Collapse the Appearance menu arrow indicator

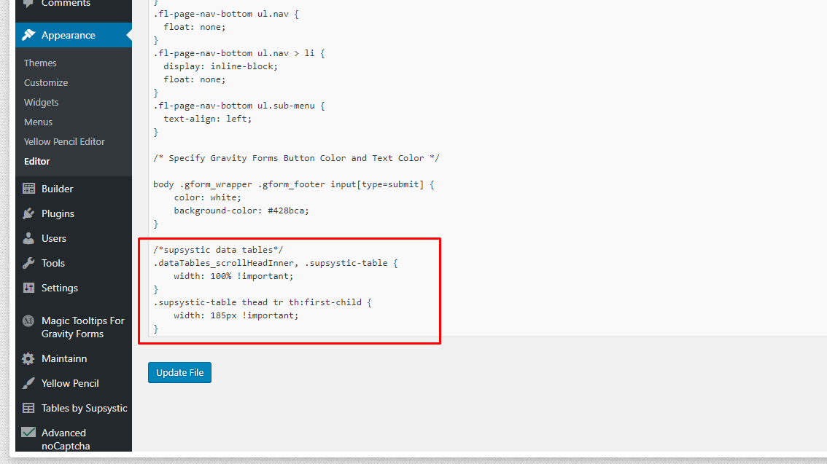pyautogui.click(x=128, y=35)
